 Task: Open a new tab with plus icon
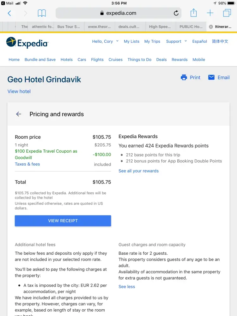pyautogui.click(x=210, y=13)
